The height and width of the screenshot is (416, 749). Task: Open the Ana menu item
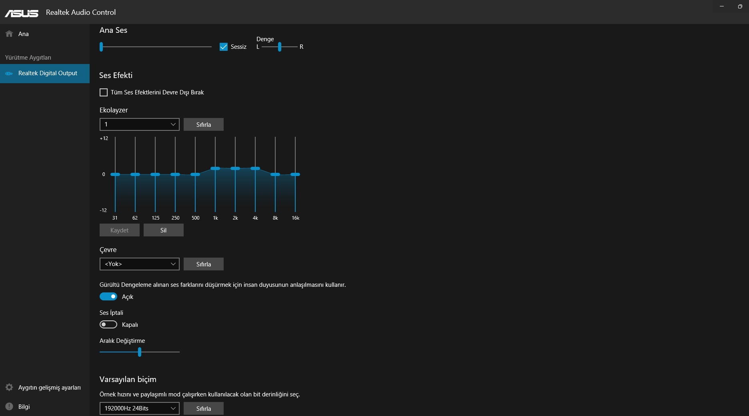45,34
